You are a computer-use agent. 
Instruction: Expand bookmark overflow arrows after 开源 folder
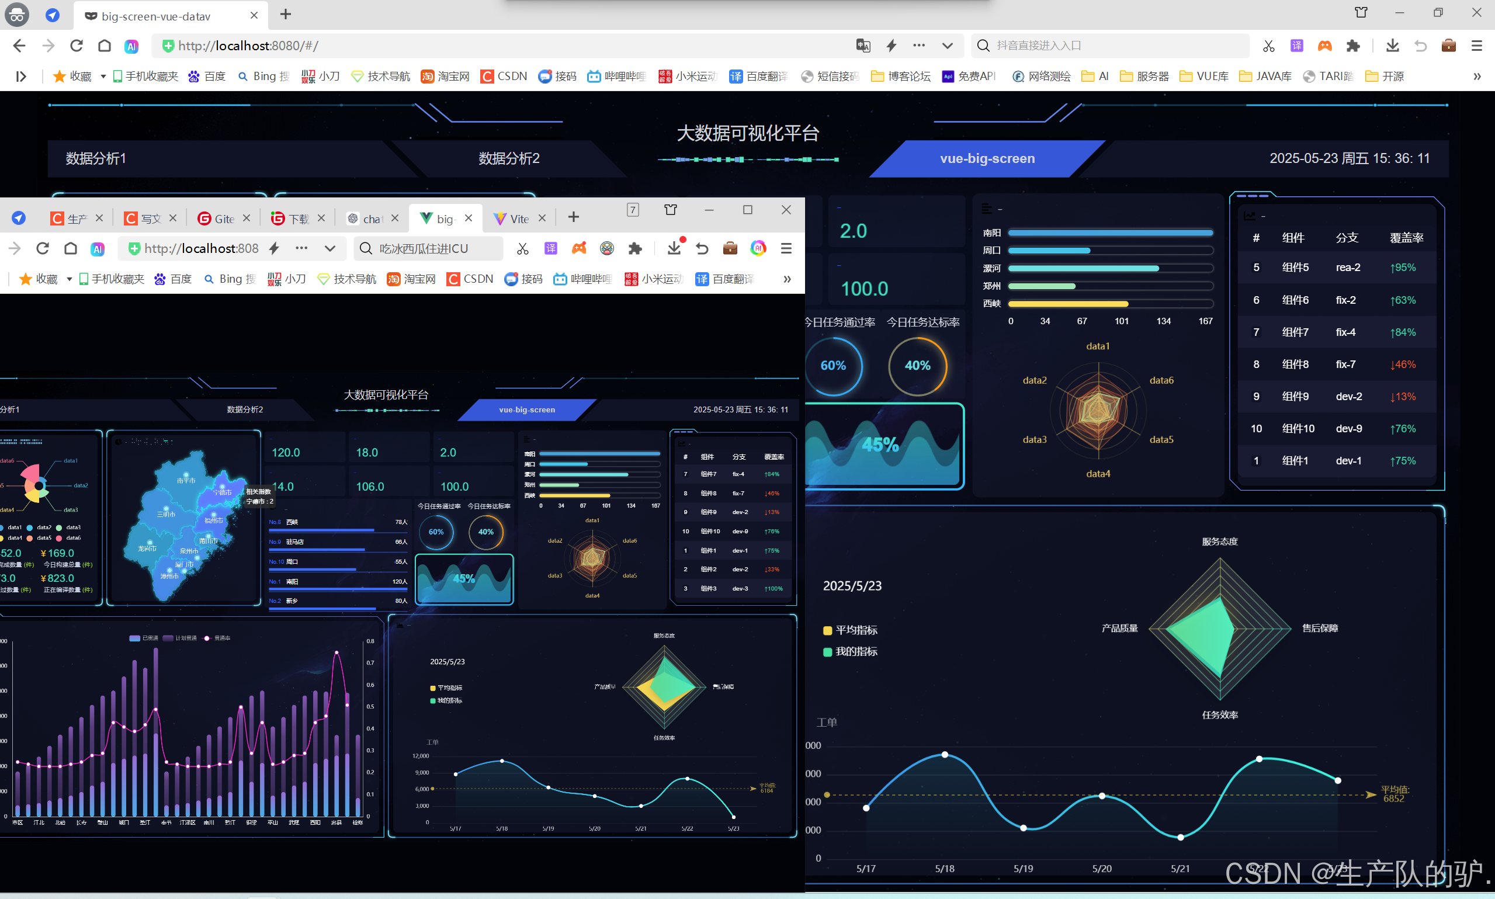click(1477, 77)
